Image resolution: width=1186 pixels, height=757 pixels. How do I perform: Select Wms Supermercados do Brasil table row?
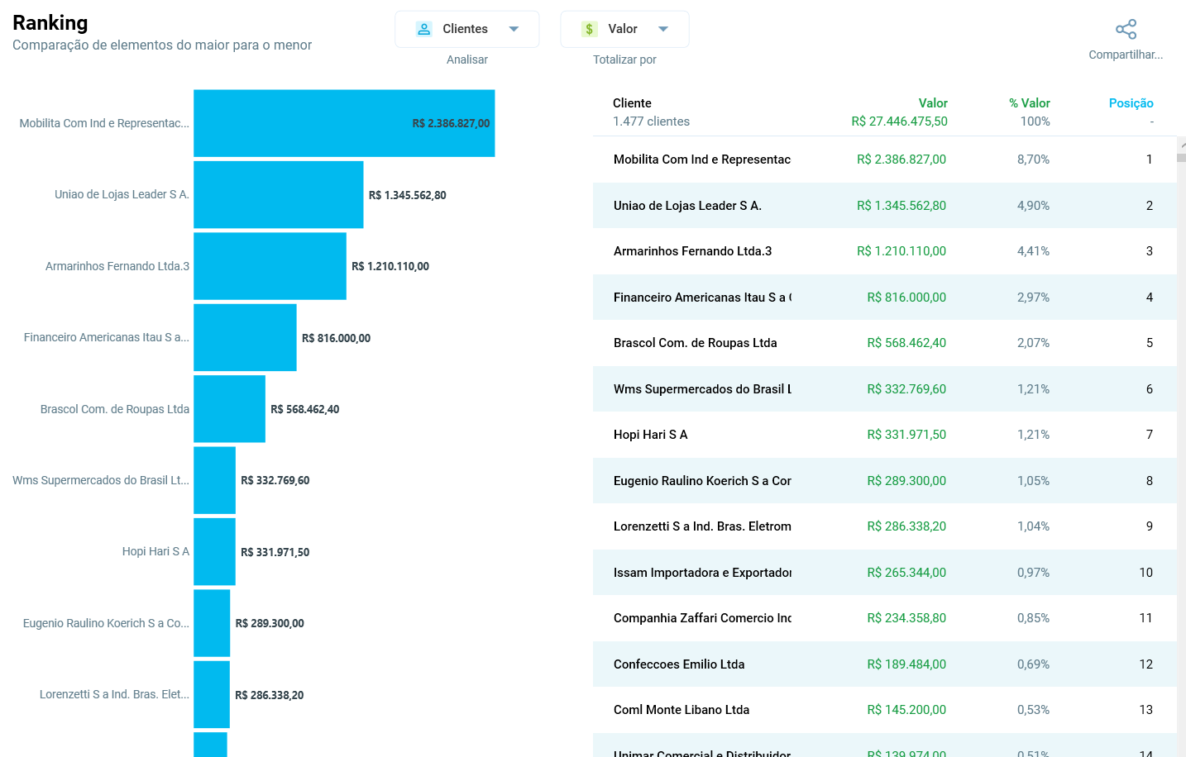[884, 389]
